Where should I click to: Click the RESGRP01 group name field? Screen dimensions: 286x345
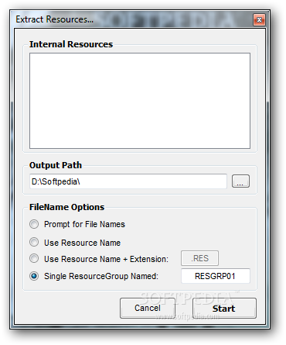[x=216, y=276]
